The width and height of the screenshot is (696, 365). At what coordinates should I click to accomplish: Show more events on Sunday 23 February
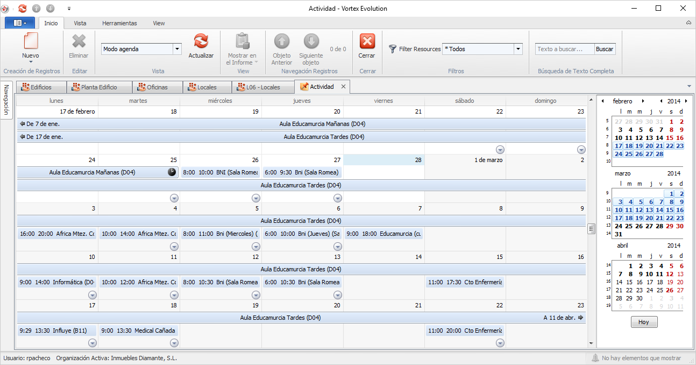[x=581, y=150]
